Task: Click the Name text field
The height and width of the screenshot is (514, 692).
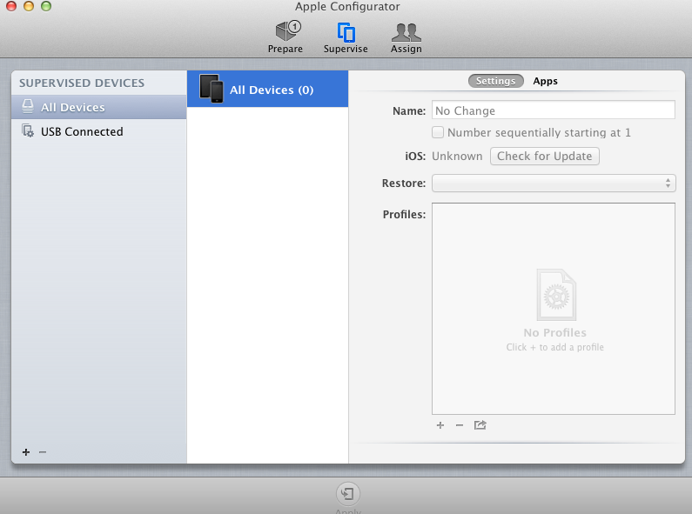Action: [554, 110]
